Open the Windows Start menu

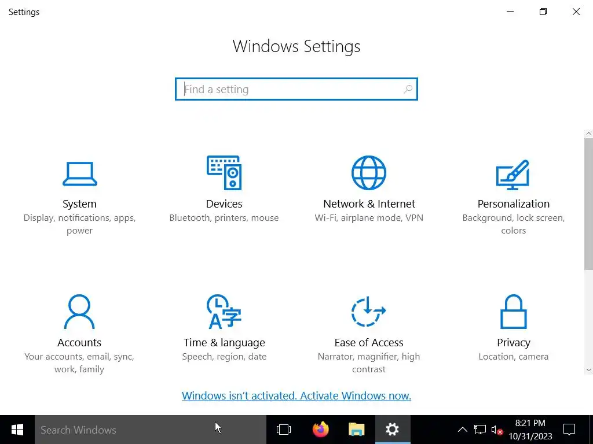point(17,430)
